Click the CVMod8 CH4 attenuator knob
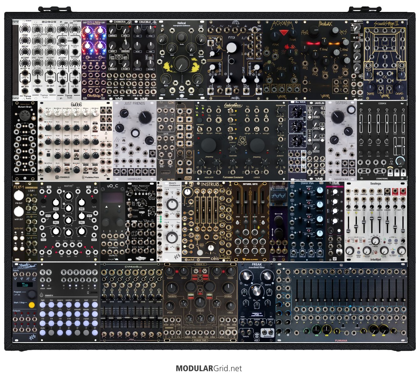418x375 pixels. pyautogui.click(x=128, y=296)
